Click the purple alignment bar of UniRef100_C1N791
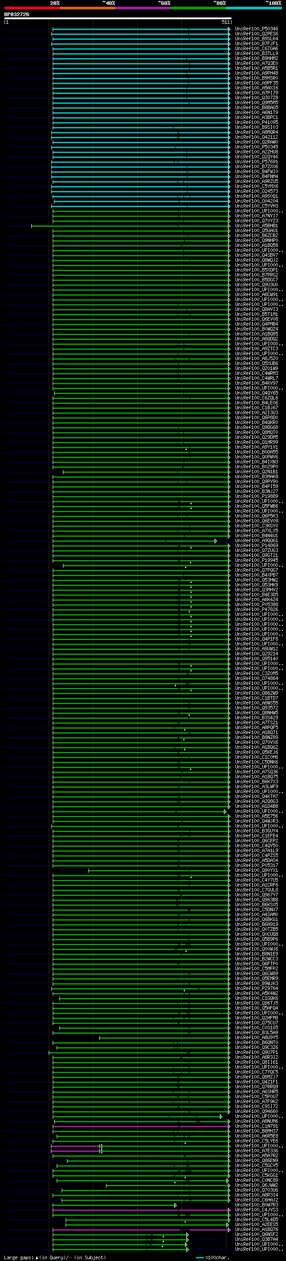The image size is (286, 1261). coord(141,1126)
